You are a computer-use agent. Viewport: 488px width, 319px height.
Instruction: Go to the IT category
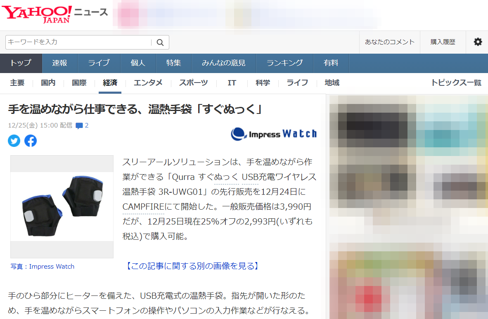point(232,83)
